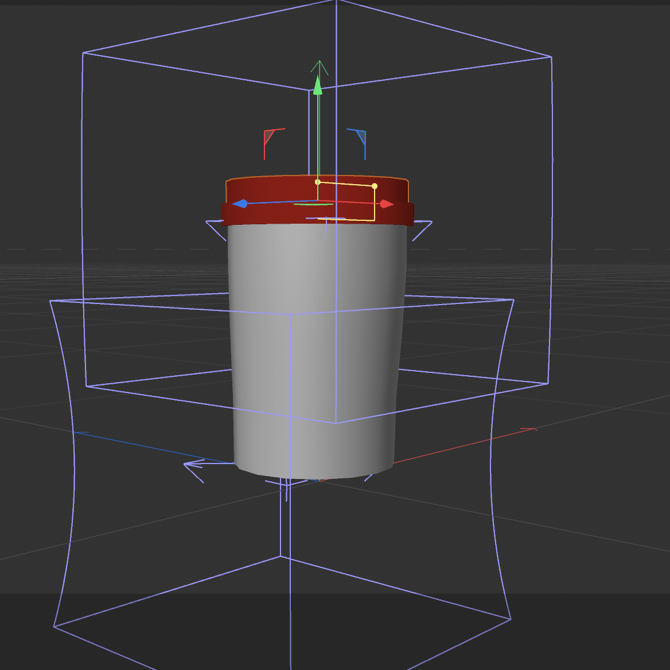
Task: Click the yellow dot at the gizmo origin
Action: [318, 182]
